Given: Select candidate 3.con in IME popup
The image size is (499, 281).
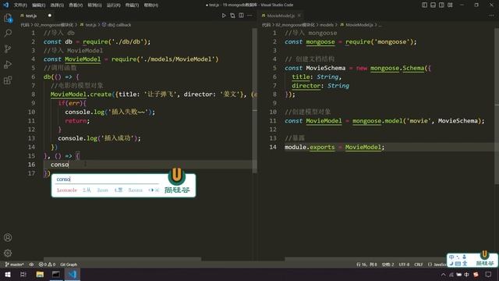Looking at the screenshot, I should [102, 190].
